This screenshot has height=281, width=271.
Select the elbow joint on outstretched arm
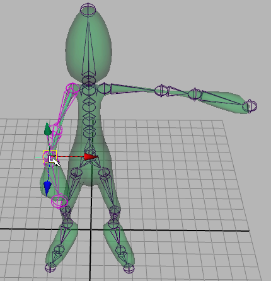click(x=161, y=91)
